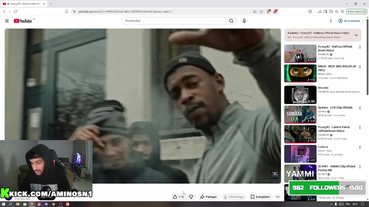Open Sanfara - J.F.K (Clip Officiel) title
This screenshot has width=369, height=207.
(335, 108)
